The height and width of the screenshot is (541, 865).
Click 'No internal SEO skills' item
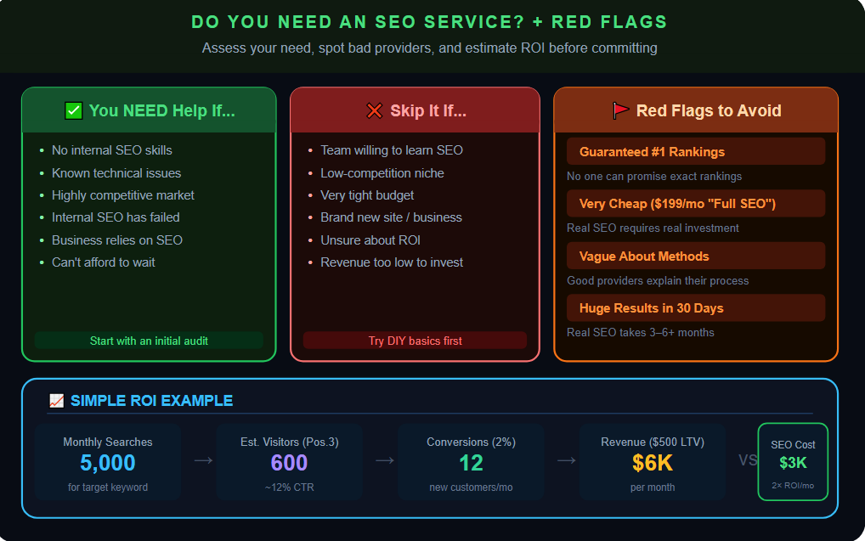[112, 150]
